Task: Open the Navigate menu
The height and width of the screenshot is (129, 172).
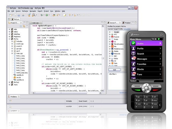Action: [x=33, y=11]
